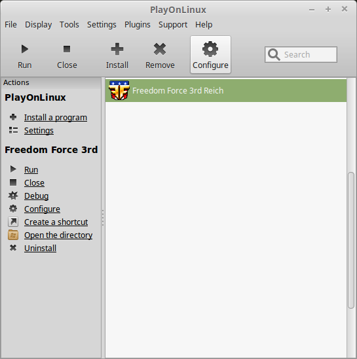Click the Install plus icon in toolbar
This screenshot has width=357, height=359.
tap(117, 49)
